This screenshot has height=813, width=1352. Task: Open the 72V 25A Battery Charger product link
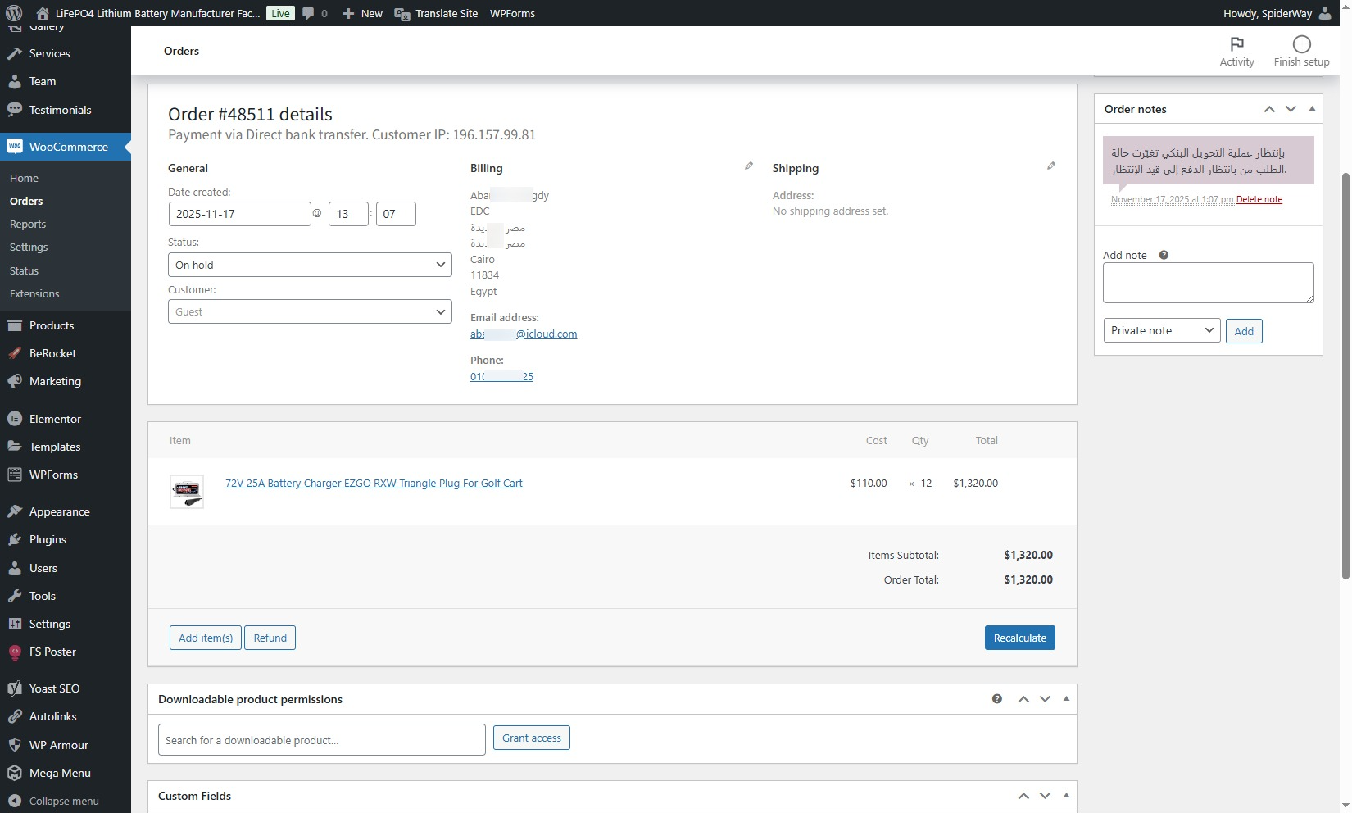click(374, 484)
